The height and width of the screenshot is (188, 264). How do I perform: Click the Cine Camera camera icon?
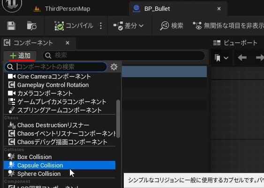(x=12, y=77)
